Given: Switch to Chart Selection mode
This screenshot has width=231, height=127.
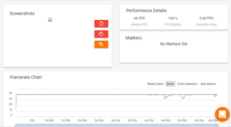Looking at the screenshot, I should (x=187, y=84).
